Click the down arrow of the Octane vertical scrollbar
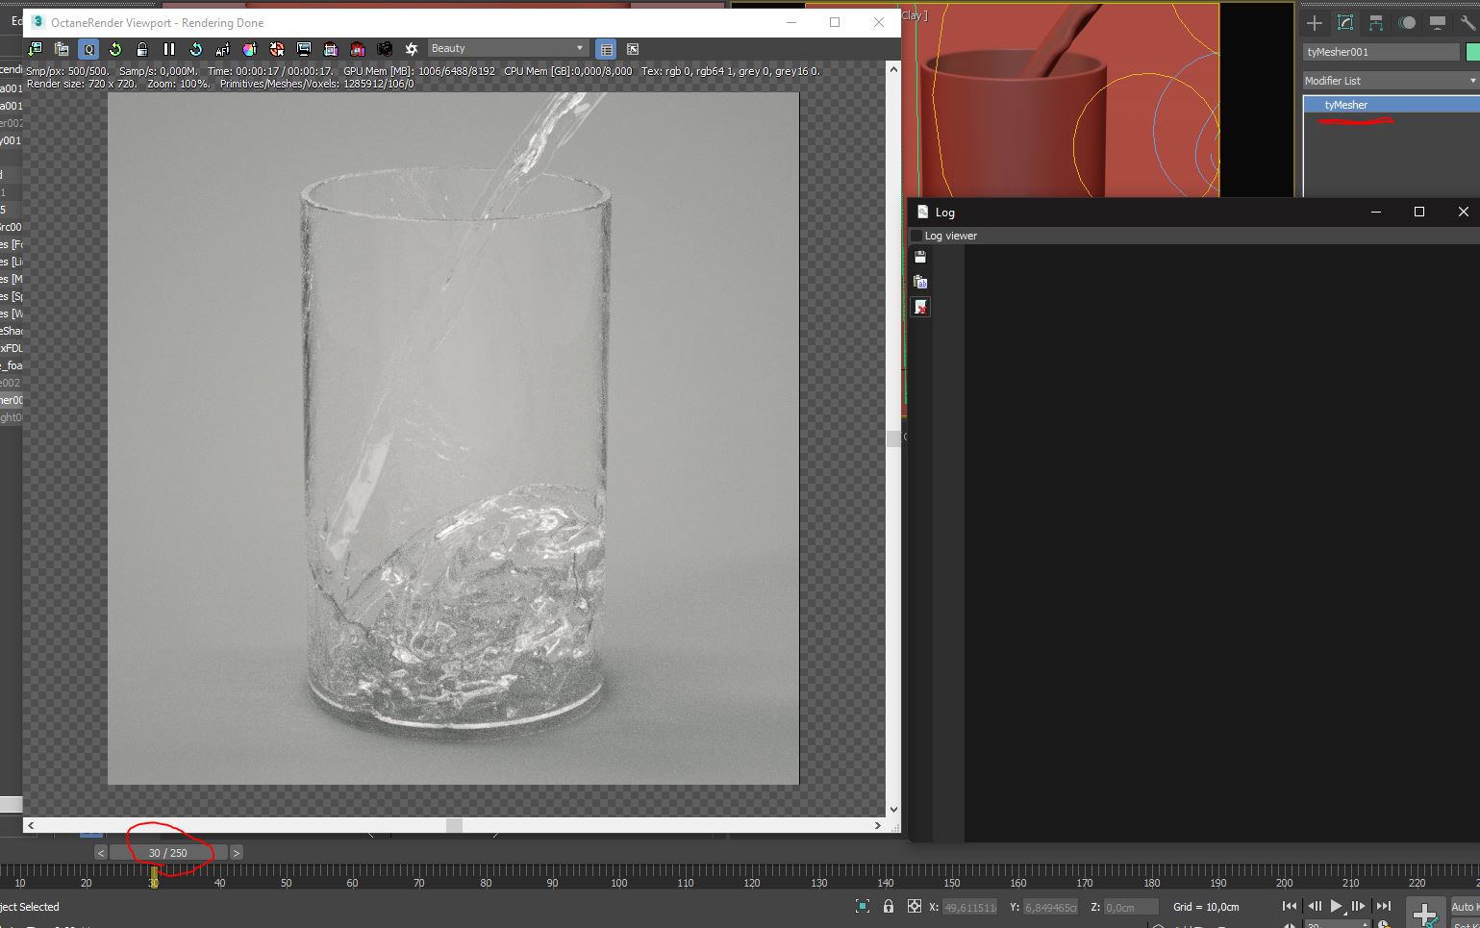Screen dimensions: 1480x928 [893, 810]
